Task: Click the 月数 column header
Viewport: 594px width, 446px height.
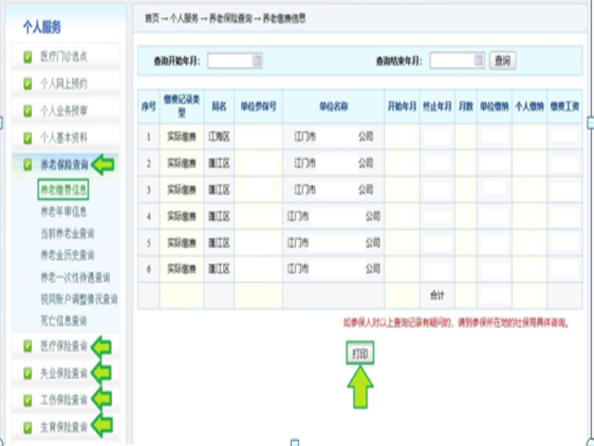Action: coord(466,106)
